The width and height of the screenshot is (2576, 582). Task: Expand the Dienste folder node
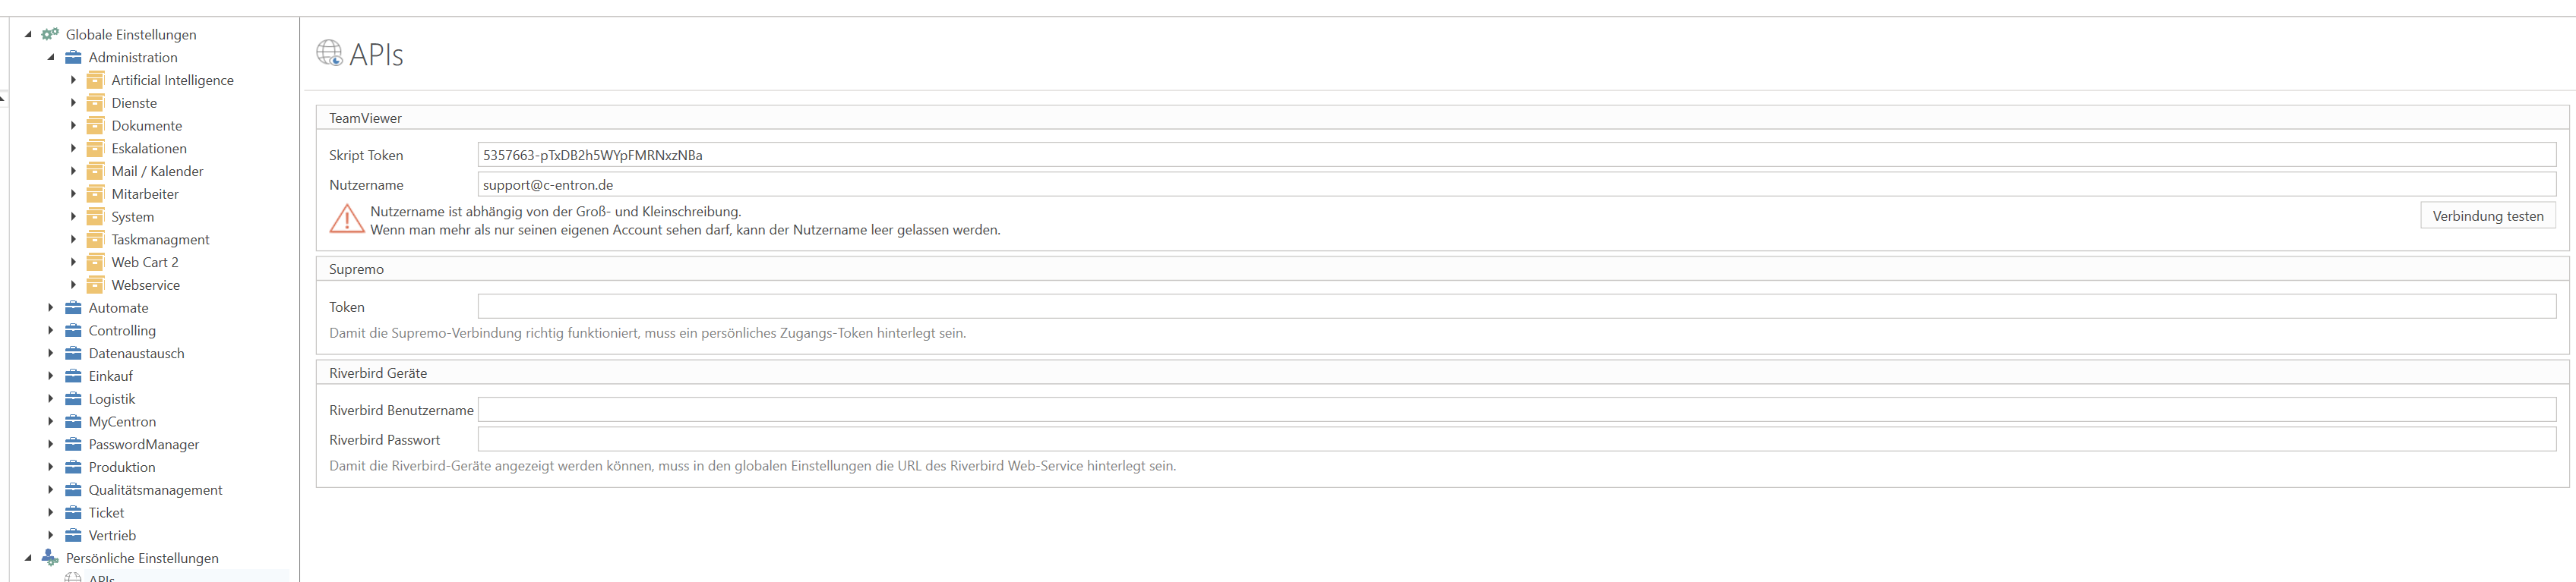pyautogui.click(x=73, y=103)
